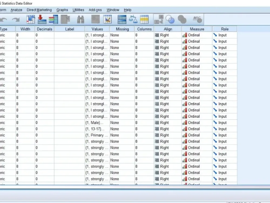Click the Label column header
Viewport: 270px width, 203px height.
pos(69,29)
